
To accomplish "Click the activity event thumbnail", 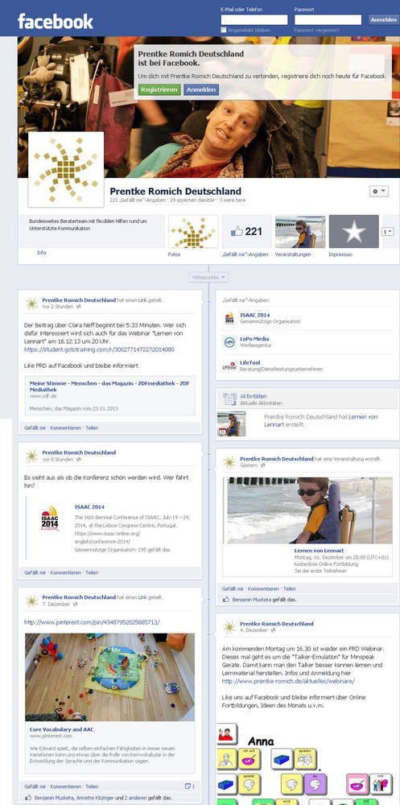I will 232,424.
